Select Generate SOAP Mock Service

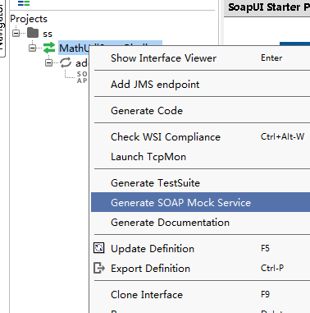click(202, 202)
